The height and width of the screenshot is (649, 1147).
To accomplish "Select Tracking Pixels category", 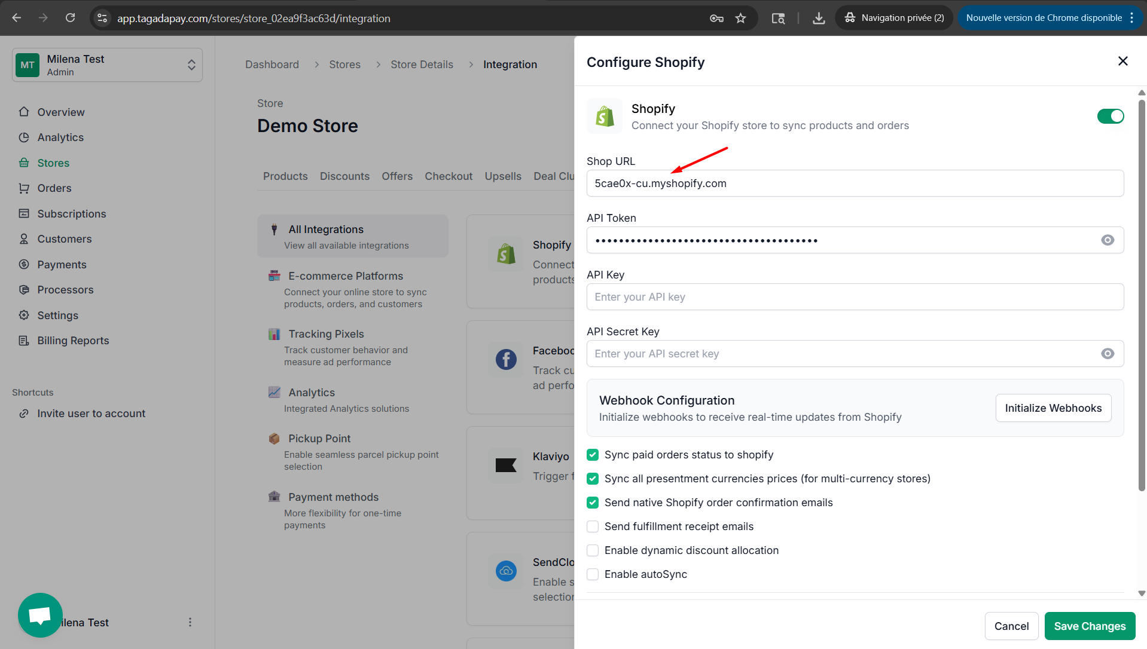I will (x=353, y=347).
